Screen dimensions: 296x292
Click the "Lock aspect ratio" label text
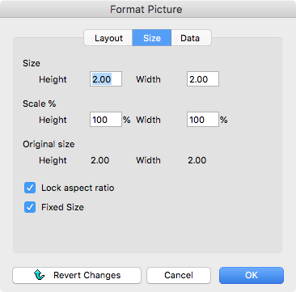(78, 188)
